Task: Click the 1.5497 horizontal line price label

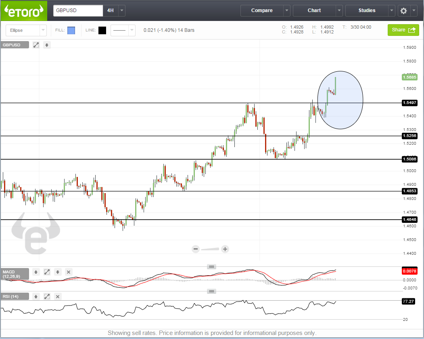Action: 409,103
